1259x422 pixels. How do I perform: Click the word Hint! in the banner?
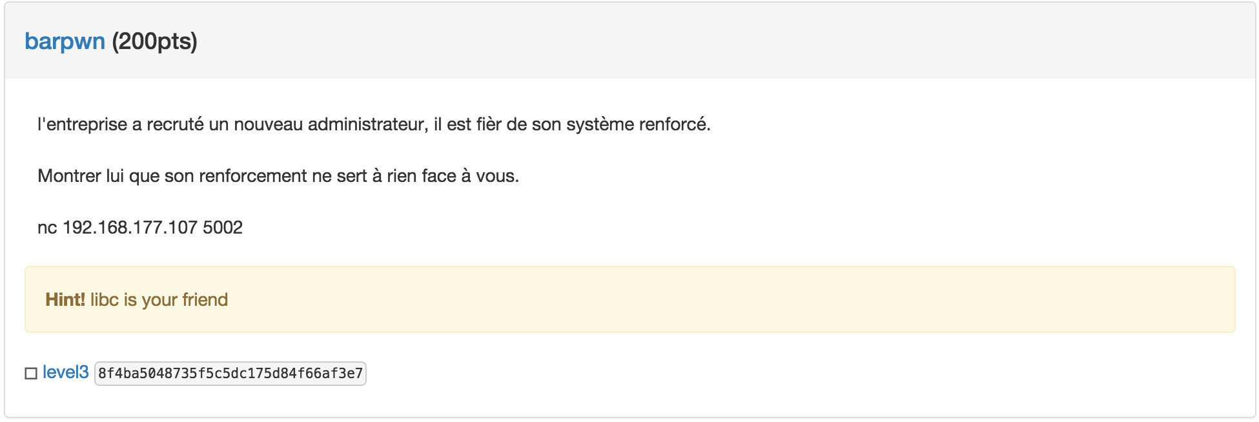tap(65, 299)
